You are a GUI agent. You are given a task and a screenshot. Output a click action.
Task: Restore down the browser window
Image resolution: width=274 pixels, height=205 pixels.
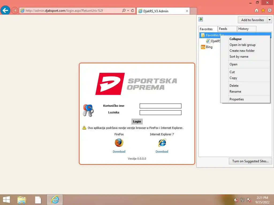257,2
